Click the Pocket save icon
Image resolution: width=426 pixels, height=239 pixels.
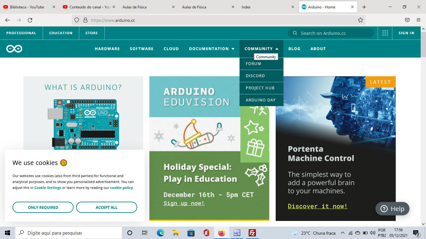pos(407,20)
